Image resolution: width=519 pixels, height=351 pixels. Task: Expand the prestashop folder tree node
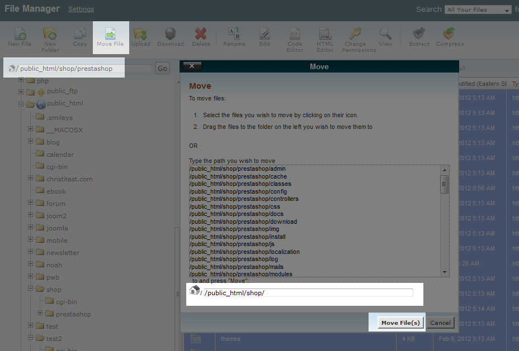pos(40,314)
